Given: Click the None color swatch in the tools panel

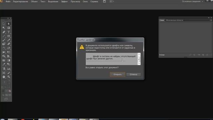Looking at the screenshot, I should pos(10,91).
